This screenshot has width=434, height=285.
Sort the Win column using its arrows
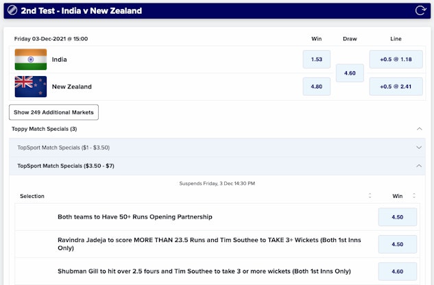[x=419, y=196]
